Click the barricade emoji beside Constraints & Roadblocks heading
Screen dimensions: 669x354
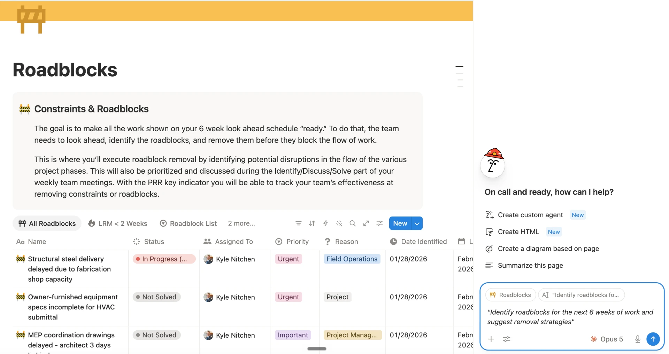click(x=25, y=109)
